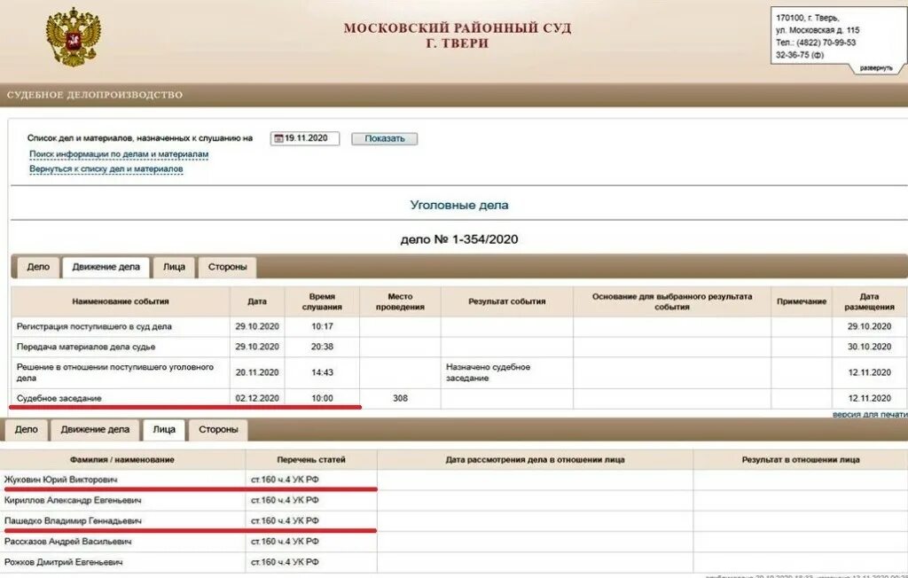Click the address line ул. Московская д. 115
The image size is (908, 578).
pyautogui.click(x=818, y=30)
